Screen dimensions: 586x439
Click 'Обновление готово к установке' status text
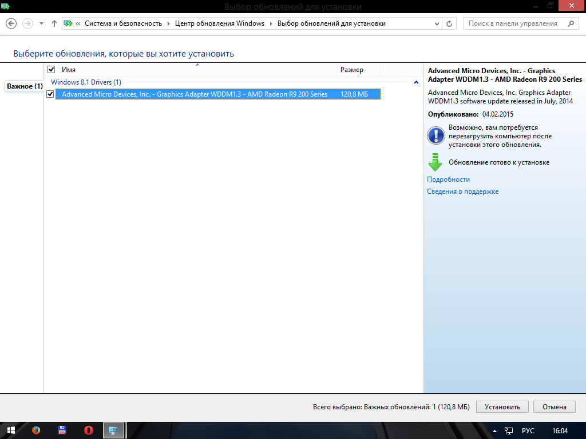(499, 162)
